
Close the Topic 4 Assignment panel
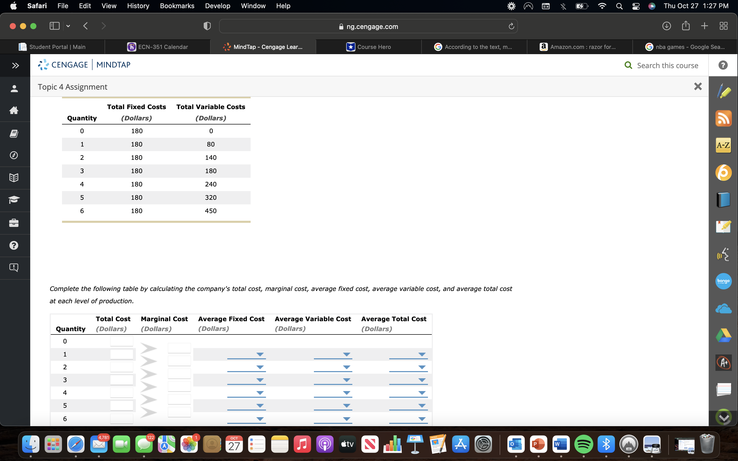tap(698, 87)
